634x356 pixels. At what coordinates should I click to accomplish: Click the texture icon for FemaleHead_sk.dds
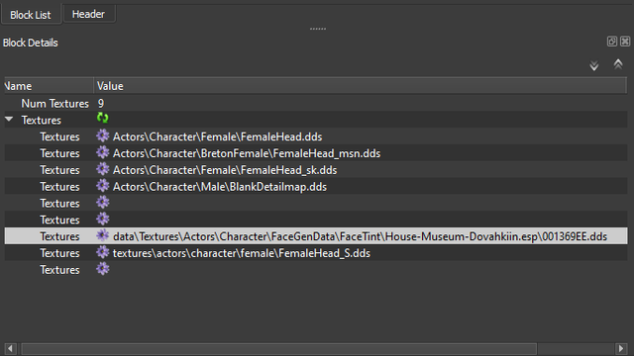103,169
